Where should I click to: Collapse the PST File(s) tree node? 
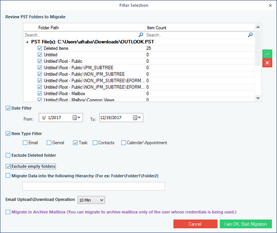pos(27,42)
